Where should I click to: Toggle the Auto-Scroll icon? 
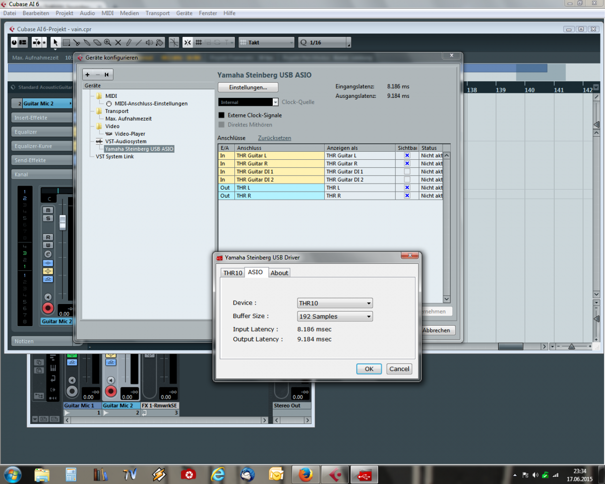(36, 42)
